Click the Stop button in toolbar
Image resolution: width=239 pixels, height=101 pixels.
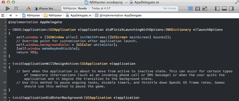[16, 9]
